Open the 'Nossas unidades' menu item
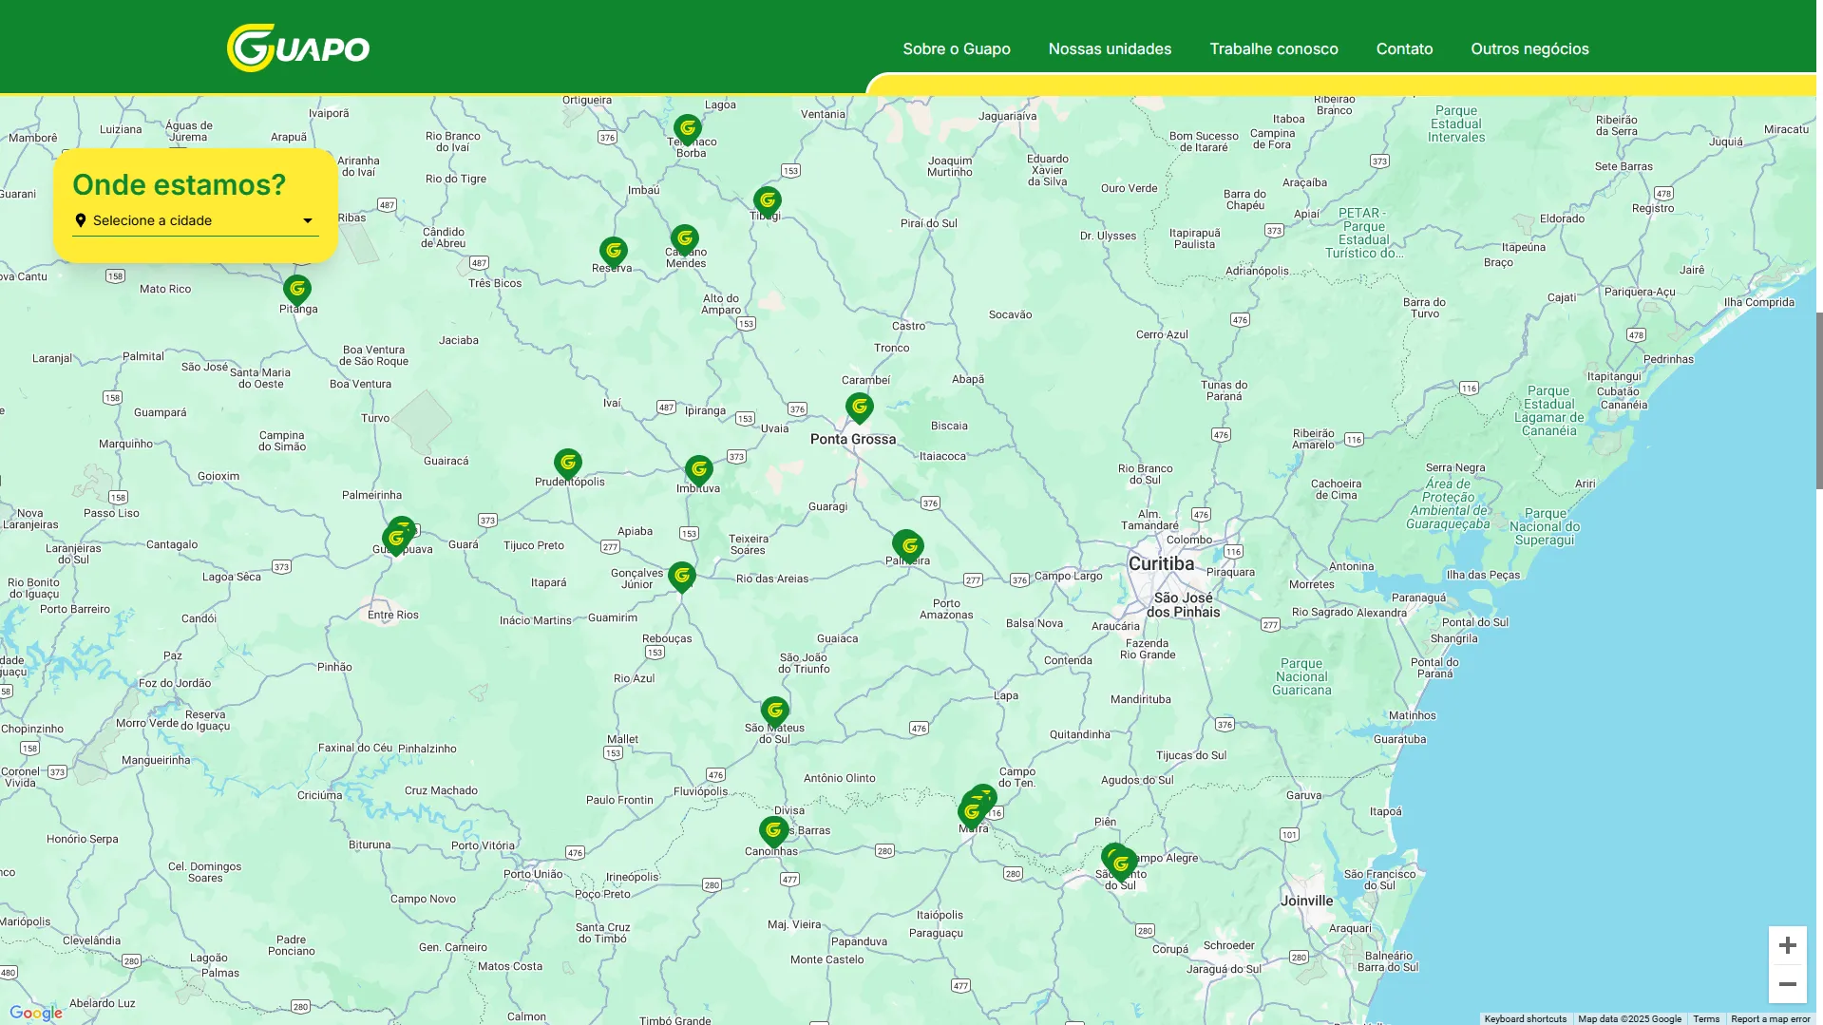 [1110, 48]
